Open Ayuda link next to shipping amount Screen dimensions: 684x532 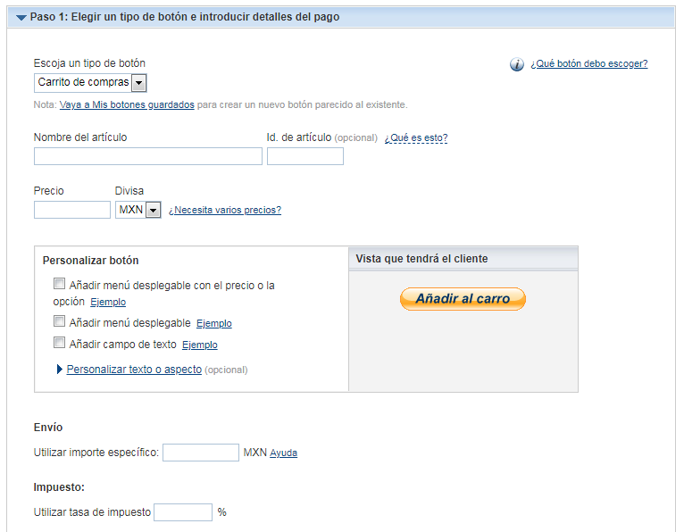click(284, 453)
